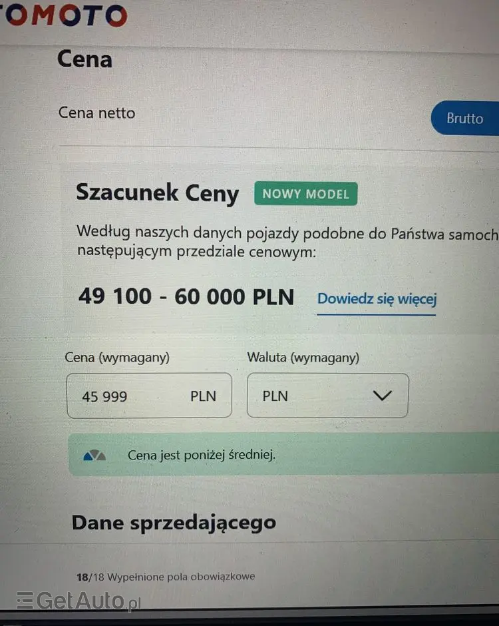Click the PLN suffix inside the price field
The width and height of the screenshot is (499, 626).
203,396
